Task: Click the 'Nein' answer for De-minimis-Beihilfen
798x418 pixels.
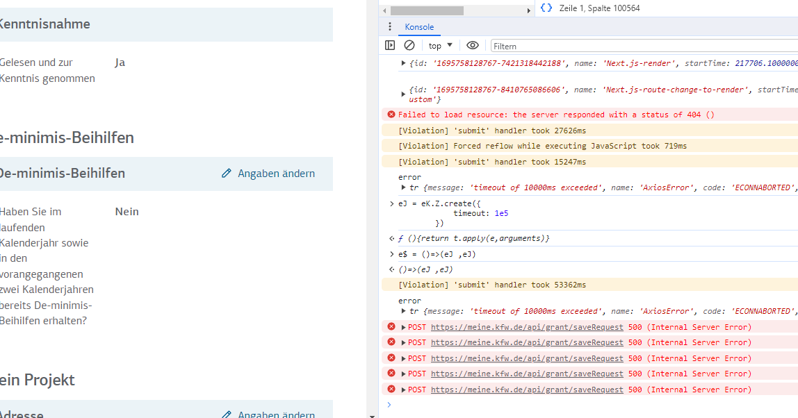Action: point(127,212)
